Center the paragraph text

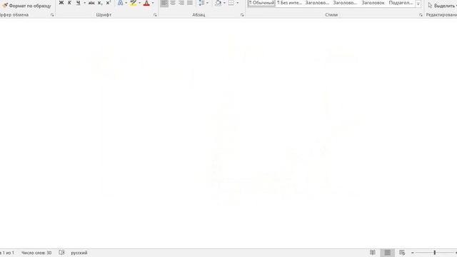pyautogui.click(x=173, y=3)
